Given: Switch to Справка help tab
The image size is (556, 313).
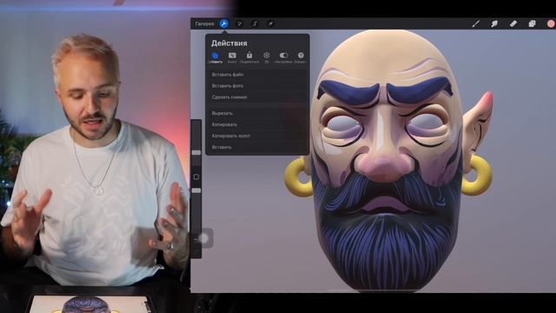Looking at the screenshot, I should (x=301, y=58).
